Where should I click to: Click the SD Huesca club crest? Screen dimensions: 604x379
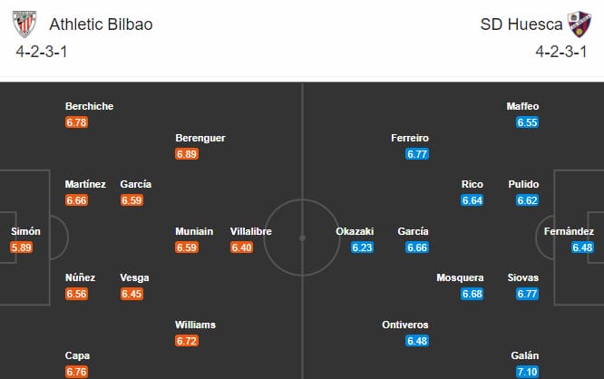pyautogui.click(x=579, y=24)
